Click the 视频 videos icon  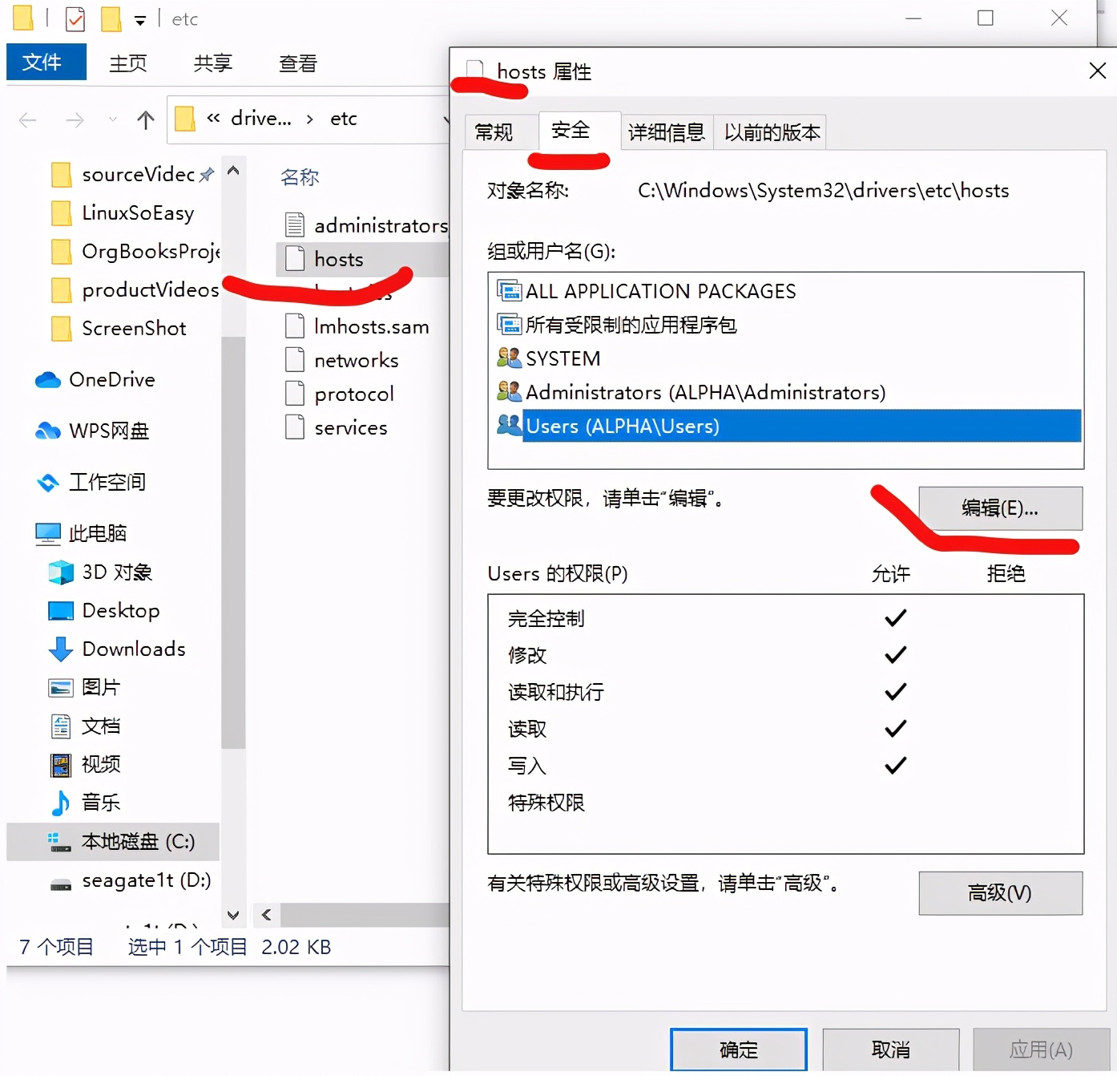coord(61,765)
